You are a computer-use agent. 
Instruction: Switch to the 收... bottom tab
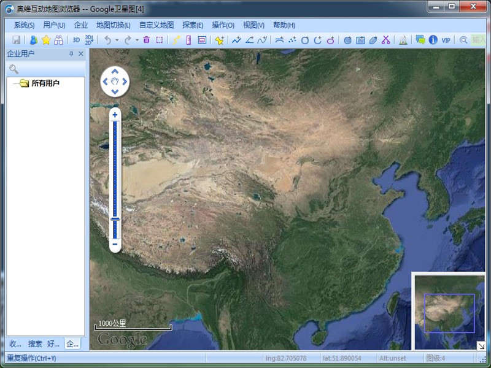click(15, 344)
